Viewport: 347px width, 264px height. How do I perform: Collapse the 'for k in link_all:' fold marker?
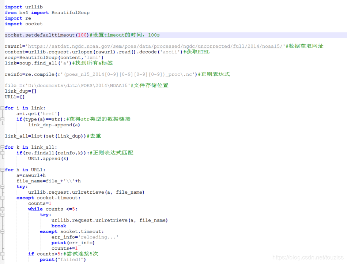tap(2, 147)
